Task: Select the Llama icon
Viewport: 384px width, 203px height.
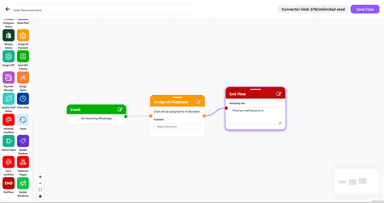Action: pyautogui.click(x=23, y=120)
